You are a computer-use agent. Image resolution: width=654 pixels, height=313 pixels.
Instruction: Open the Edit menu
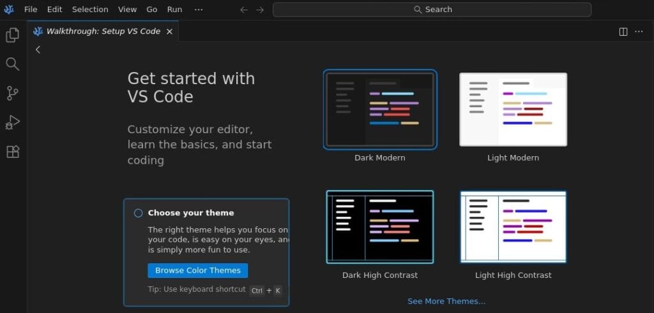(55, 9)
